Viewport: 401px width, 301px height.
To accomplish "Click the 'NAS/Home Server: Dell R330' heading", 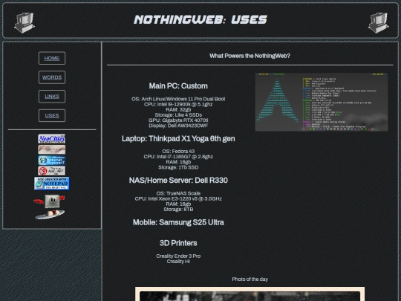I will pos(178,181).
